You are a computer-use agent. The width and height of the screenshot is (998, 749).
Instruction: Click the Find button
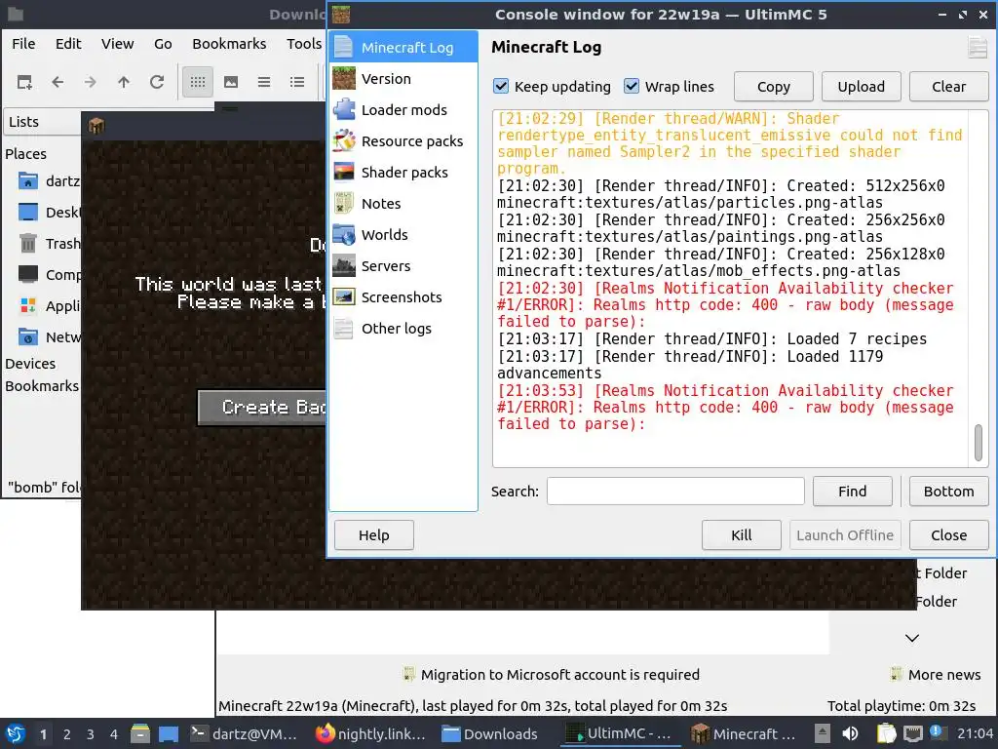click(852, 492)
